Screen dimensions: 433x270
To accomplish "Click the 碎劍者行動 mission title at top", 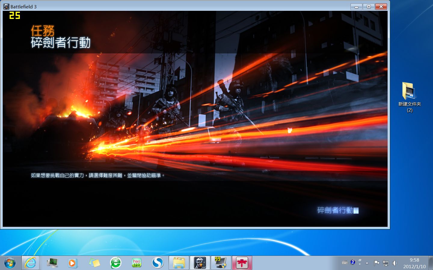I will 60,43.
